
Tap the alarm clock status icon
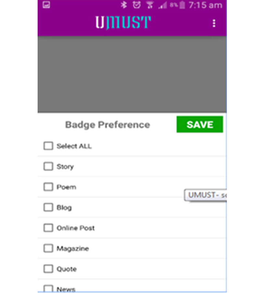(137, 5)
